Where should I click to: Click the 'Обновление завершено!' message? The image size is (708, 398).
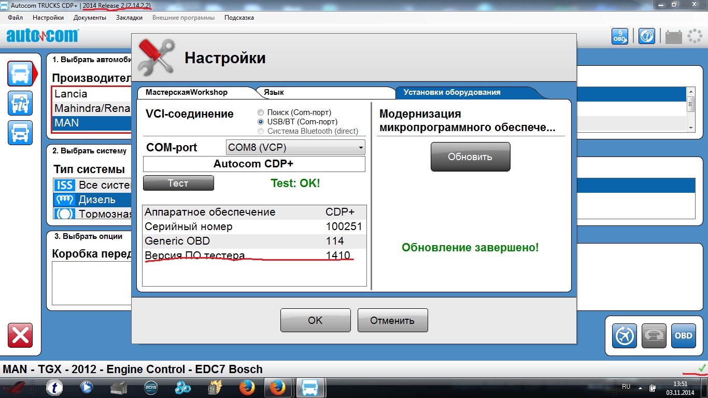470,248
